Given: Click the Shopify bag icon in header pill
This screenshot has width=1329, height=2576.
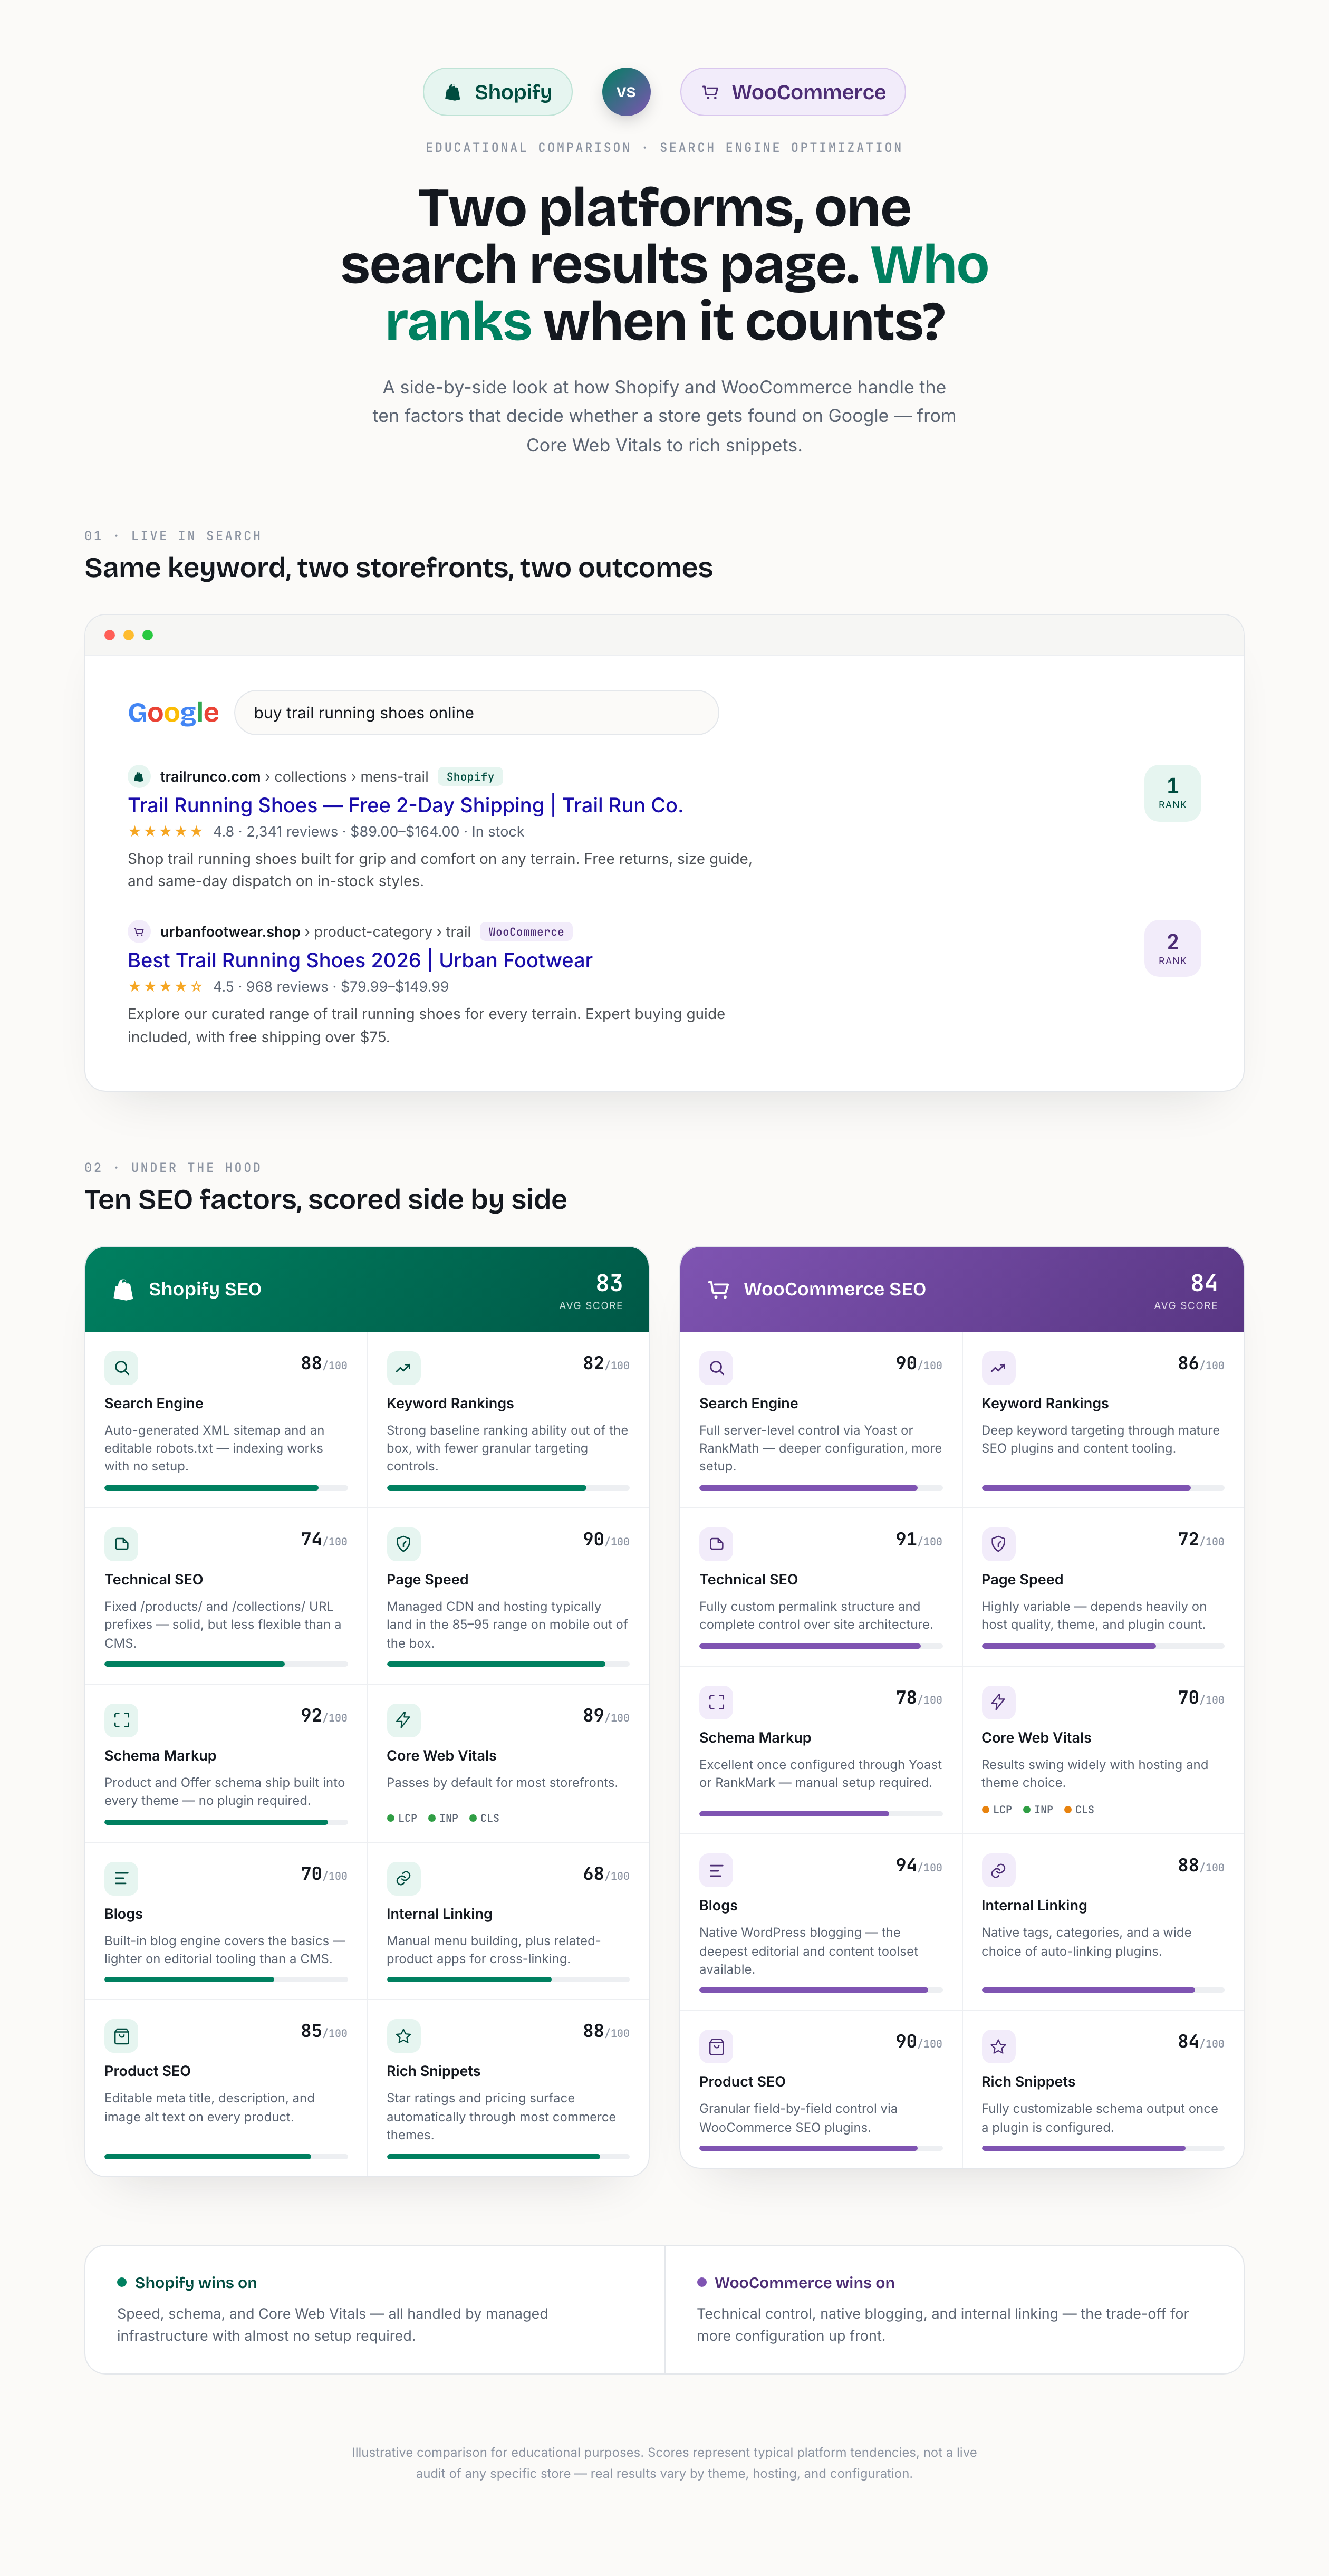Looking at the screenshot, I should [x=453, y=92].
